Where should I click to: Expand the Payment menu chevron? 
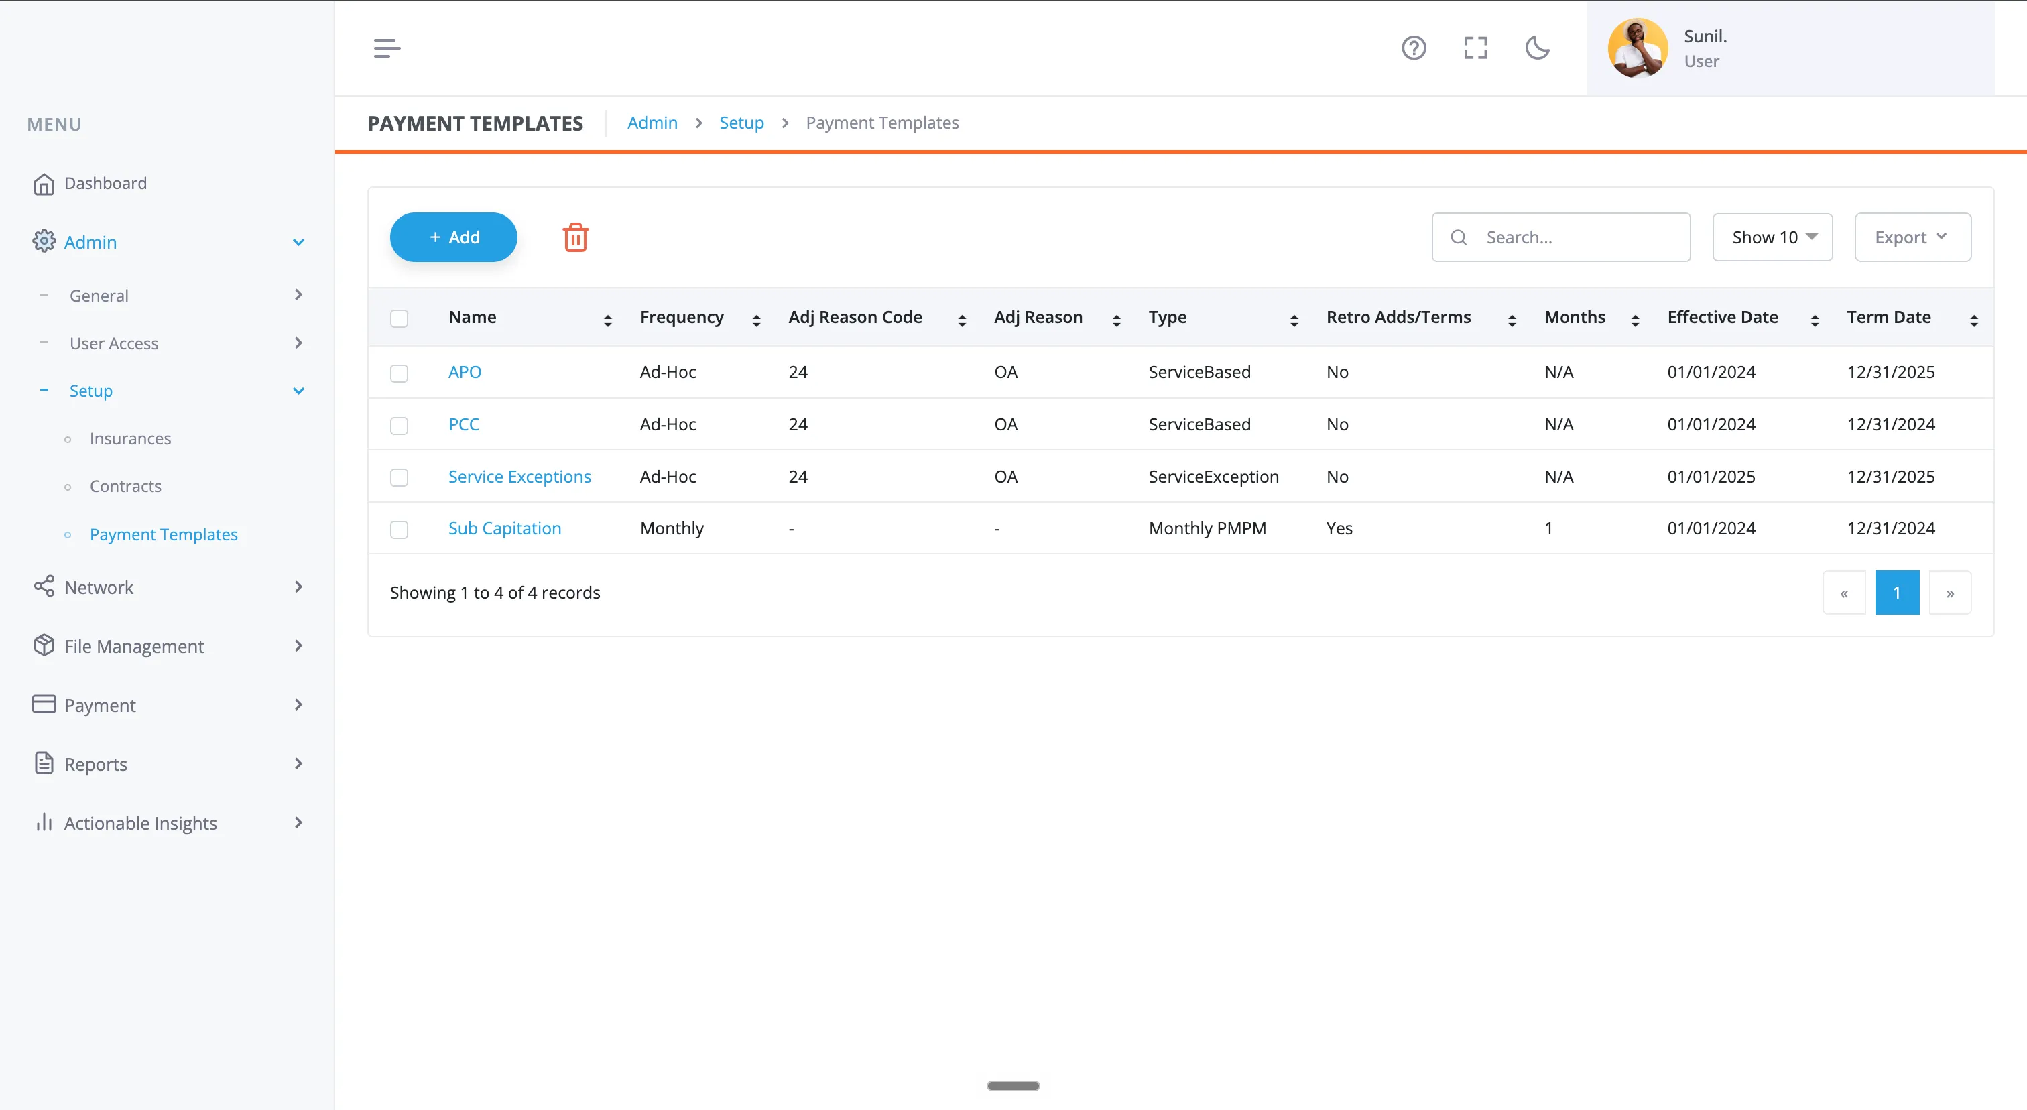[x=298, y=704]
